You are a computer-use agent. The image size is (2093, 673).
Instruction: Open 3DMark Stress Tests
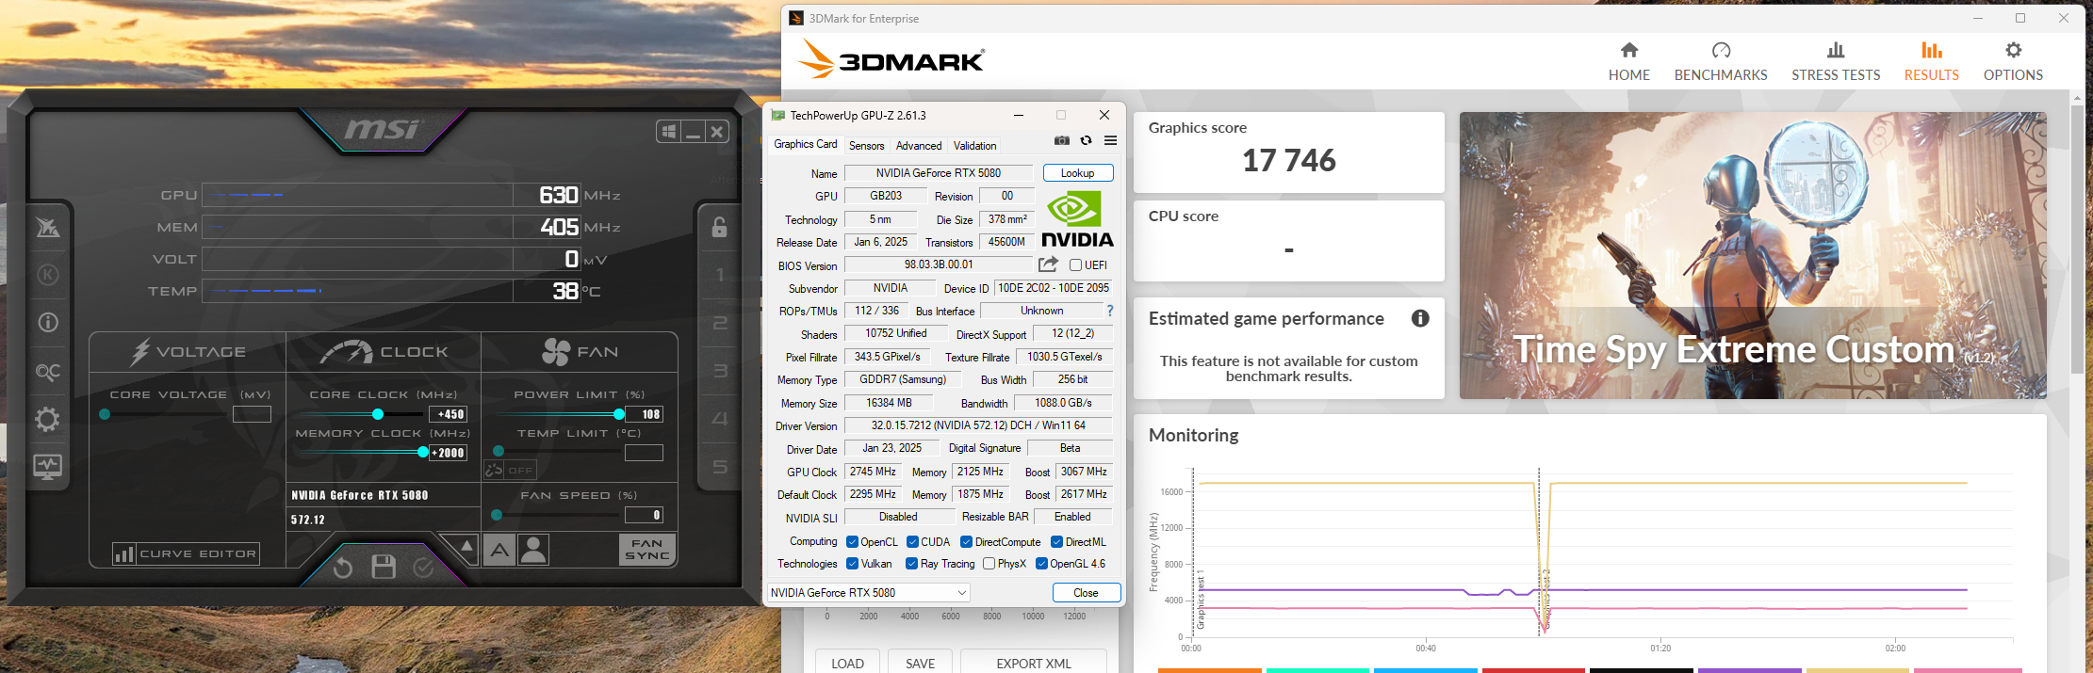pos(1836,61)
